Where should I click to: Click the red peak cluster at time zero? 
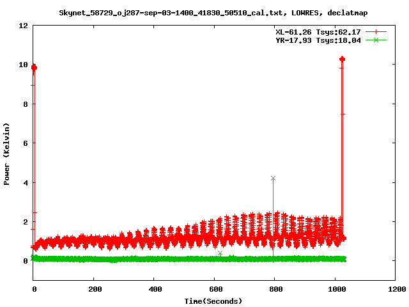click(34, 68)
